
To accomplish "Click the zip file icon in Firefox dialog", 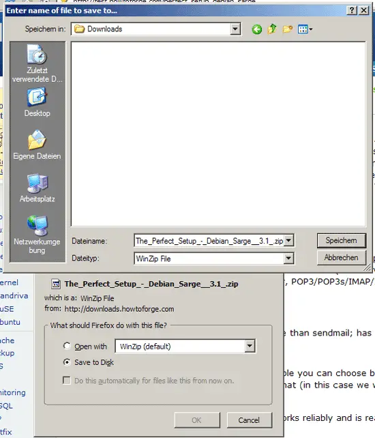I will (56, 284).
